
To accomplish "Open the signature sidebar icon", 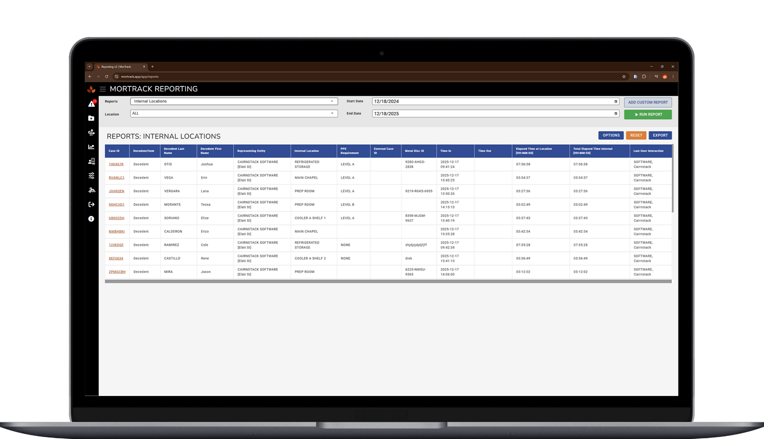I will (x=91, y=190).
